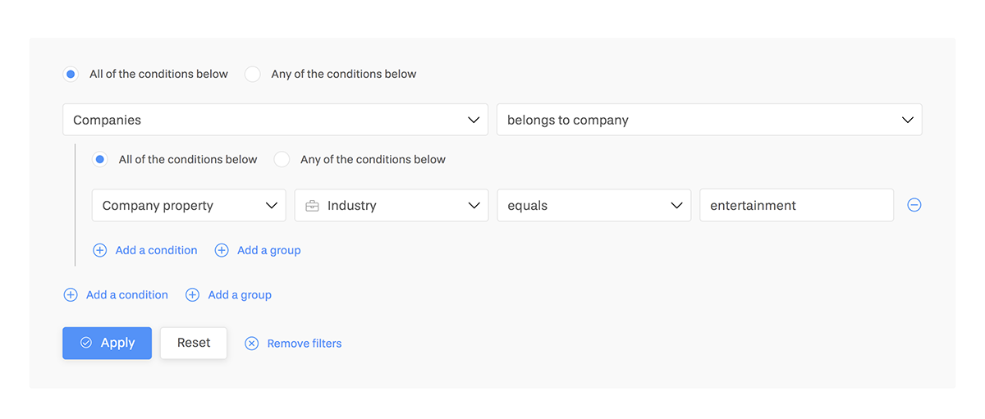Click the X icon next to Remove filters

[x=252, y=344]
